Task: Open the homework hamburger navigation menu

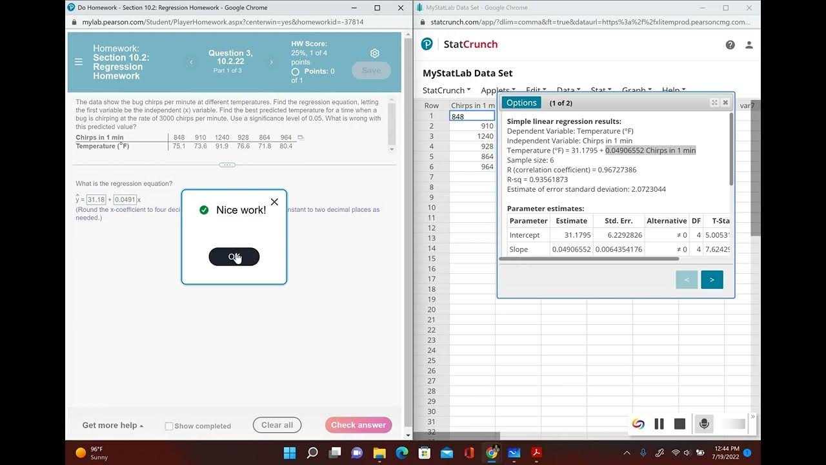Action: click(x=79, y=62)
